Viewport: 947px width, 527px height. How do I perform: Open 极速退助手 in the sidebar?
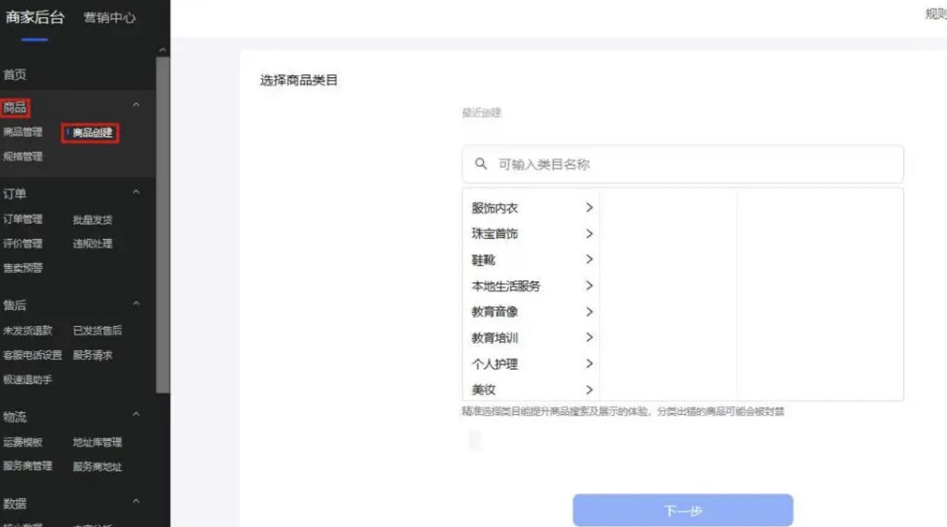tap(28, 380)
